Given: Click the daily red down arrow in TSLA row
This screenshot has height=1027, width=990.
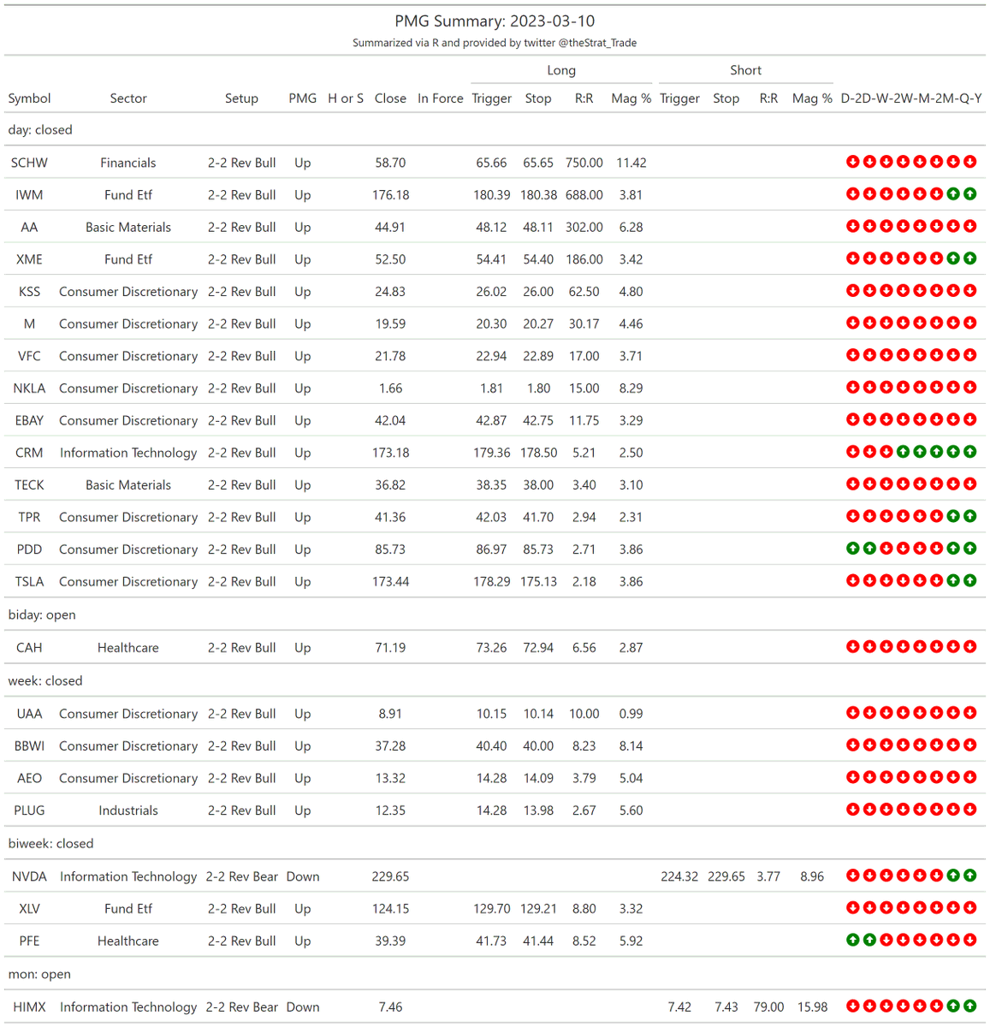Looking at the screenshot, I should click(852, 581).
